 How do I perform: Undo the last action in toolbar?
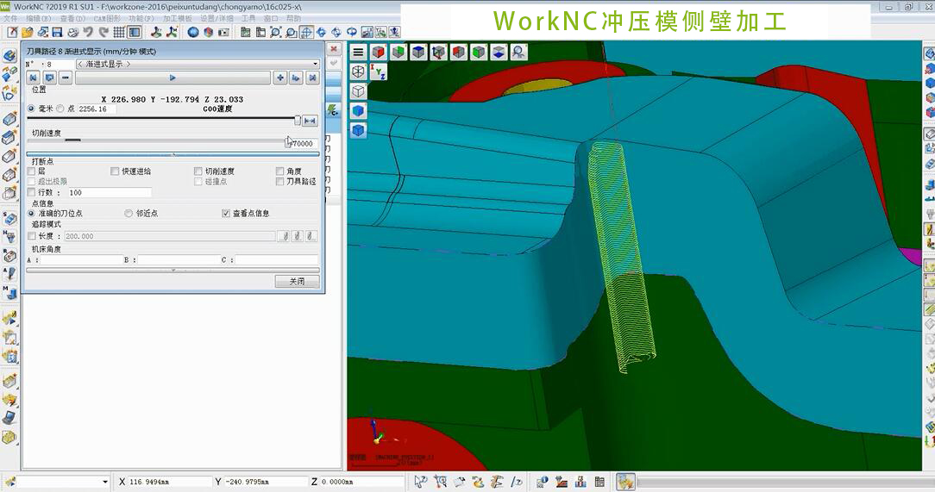[x=88, y=32]
